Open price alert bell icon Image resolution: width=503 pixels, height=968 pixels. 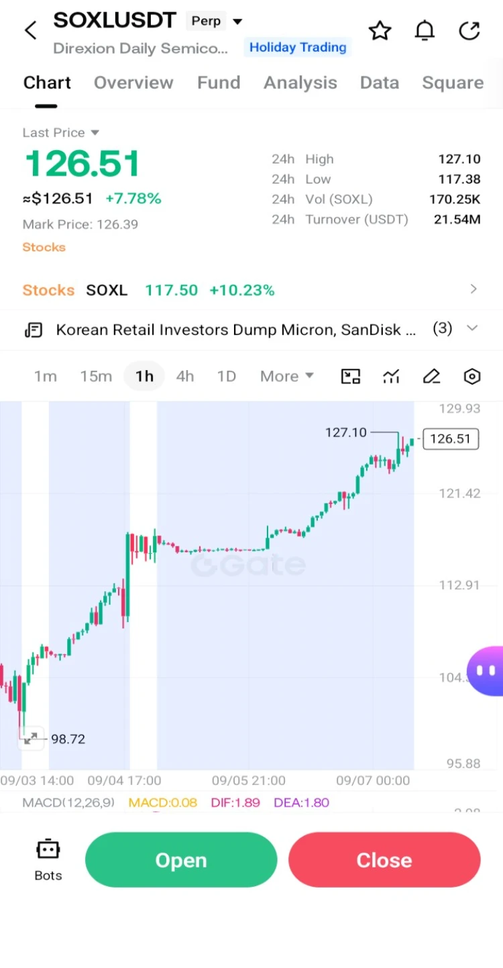425,31
